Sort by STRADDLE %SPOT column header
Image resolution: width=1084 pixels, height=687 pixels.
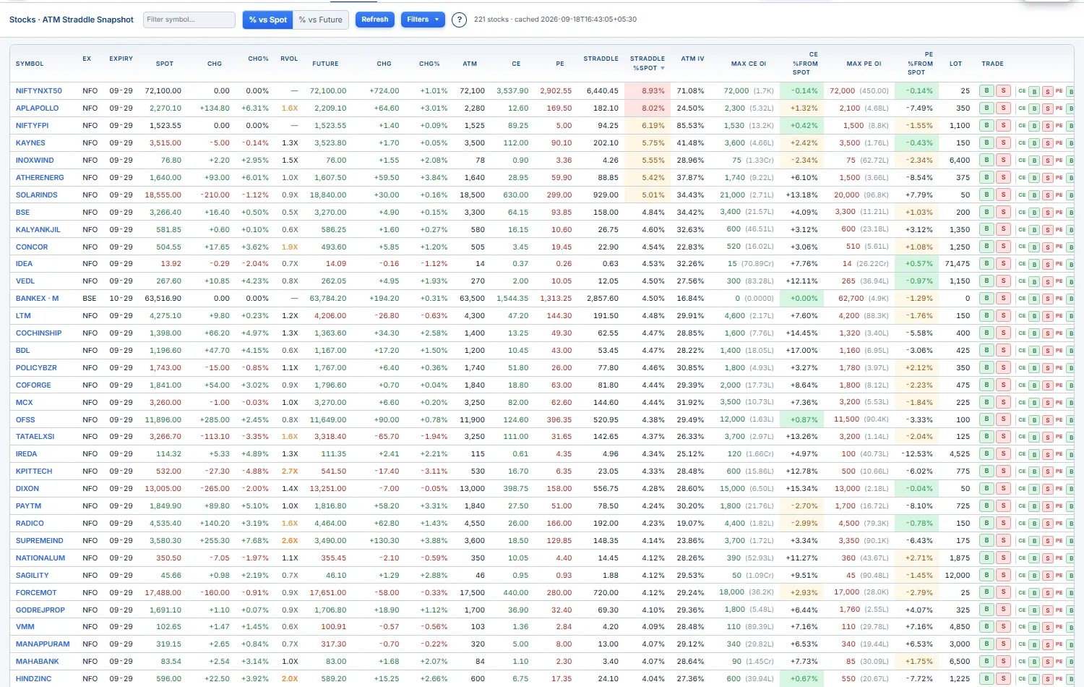(648, 64)
